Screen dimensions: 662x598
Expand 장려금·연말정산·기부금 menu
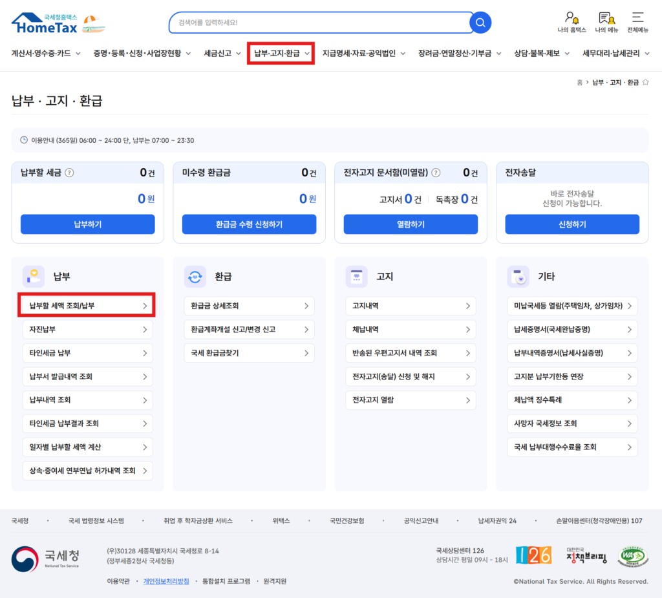[x=460, y=54]
